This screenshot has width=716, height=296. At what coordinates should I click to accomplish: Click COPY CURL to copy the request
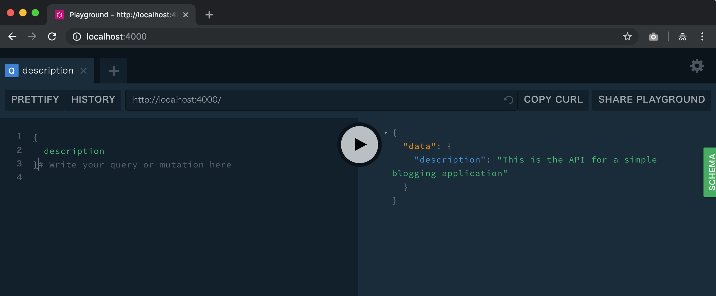pos(553,99)
